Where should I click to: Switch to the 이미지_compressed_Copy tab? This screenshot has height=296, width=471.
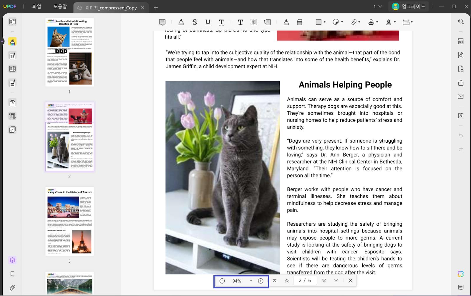coord(111,8)
